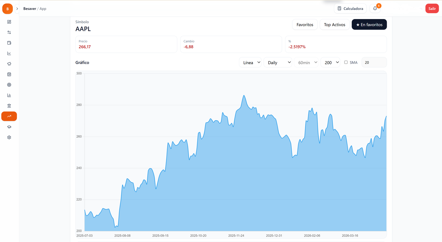
Task: Open the 60min interval dropdown
Action: 306,63
